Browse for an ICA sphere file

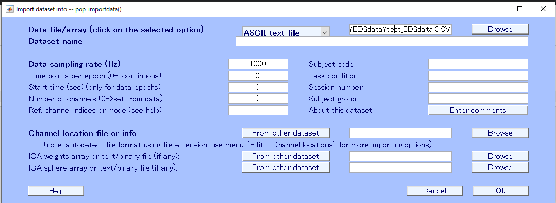click(500, 167)
